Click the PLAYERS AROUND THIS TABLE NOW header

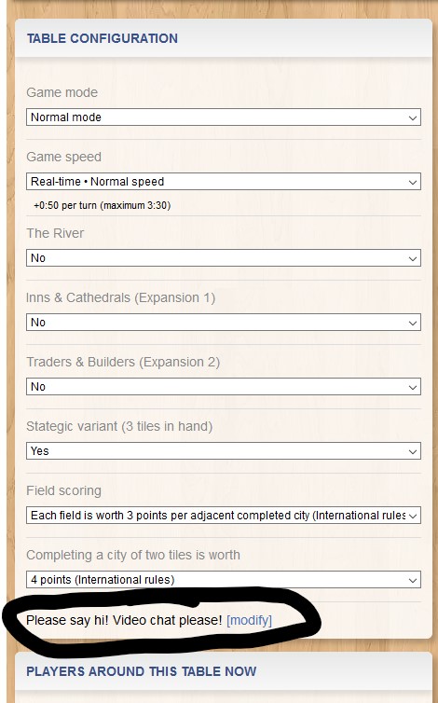pyautogui.click(x=142, y=671)
